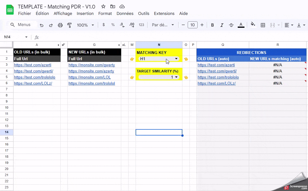The height and width of the screenshot is (191, 308).
Task: Open the Données menu
Action: coord(125,13)
